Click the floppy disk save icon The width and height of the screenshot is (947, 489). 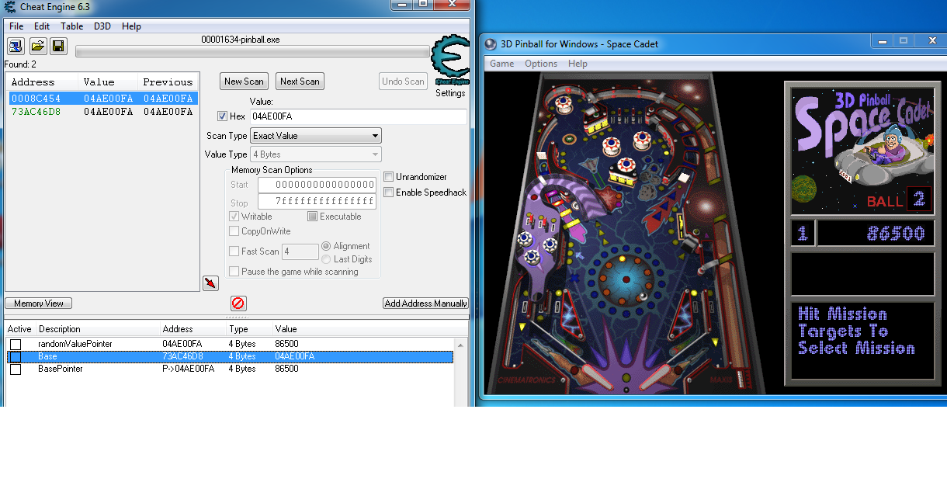(x=58, y=47)
